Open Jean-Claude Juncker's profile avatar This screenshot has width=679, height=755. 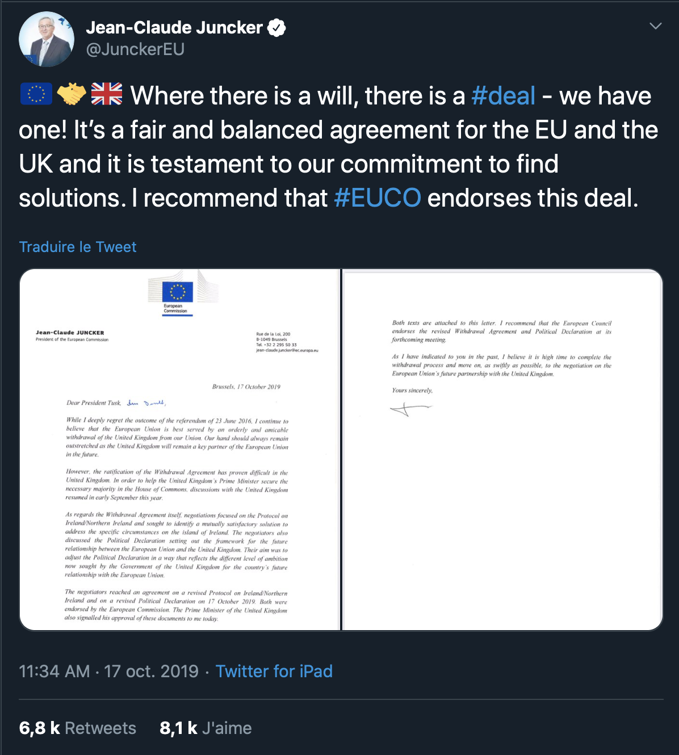(47, 39)
